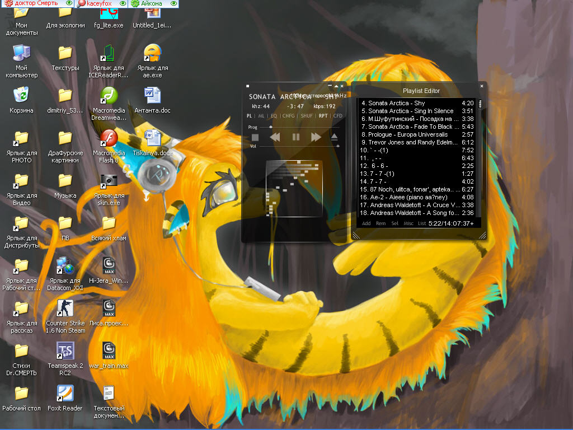Click the Playlist Editor scrollbar handle

tap(480, 104)
